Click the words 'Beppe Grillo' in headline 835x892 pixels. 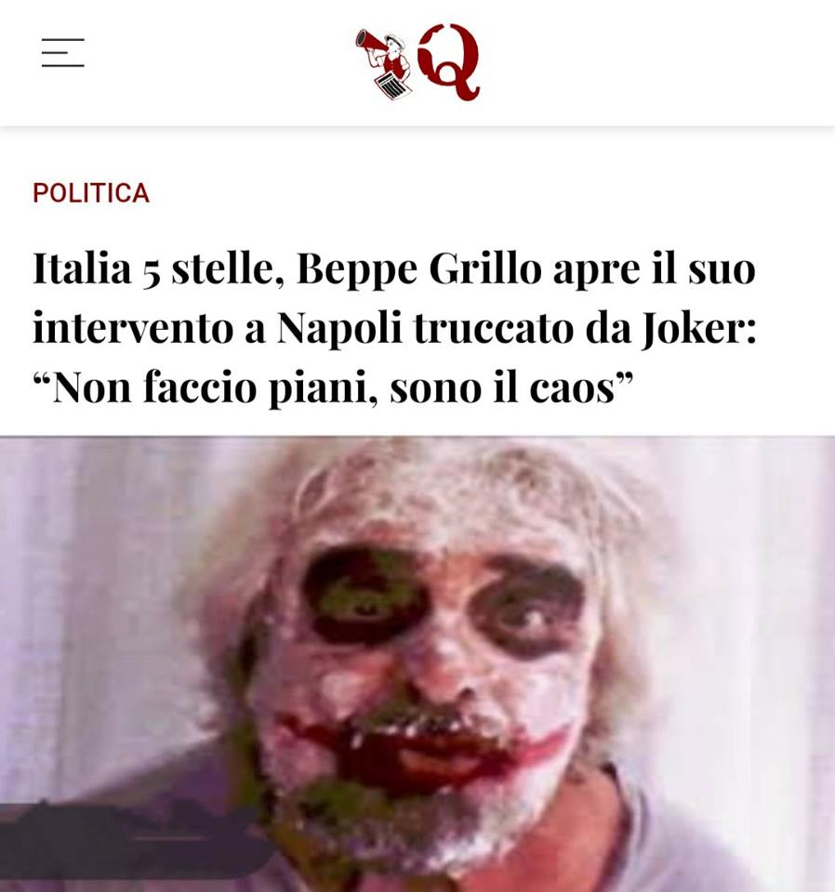[x=419, y=269]
